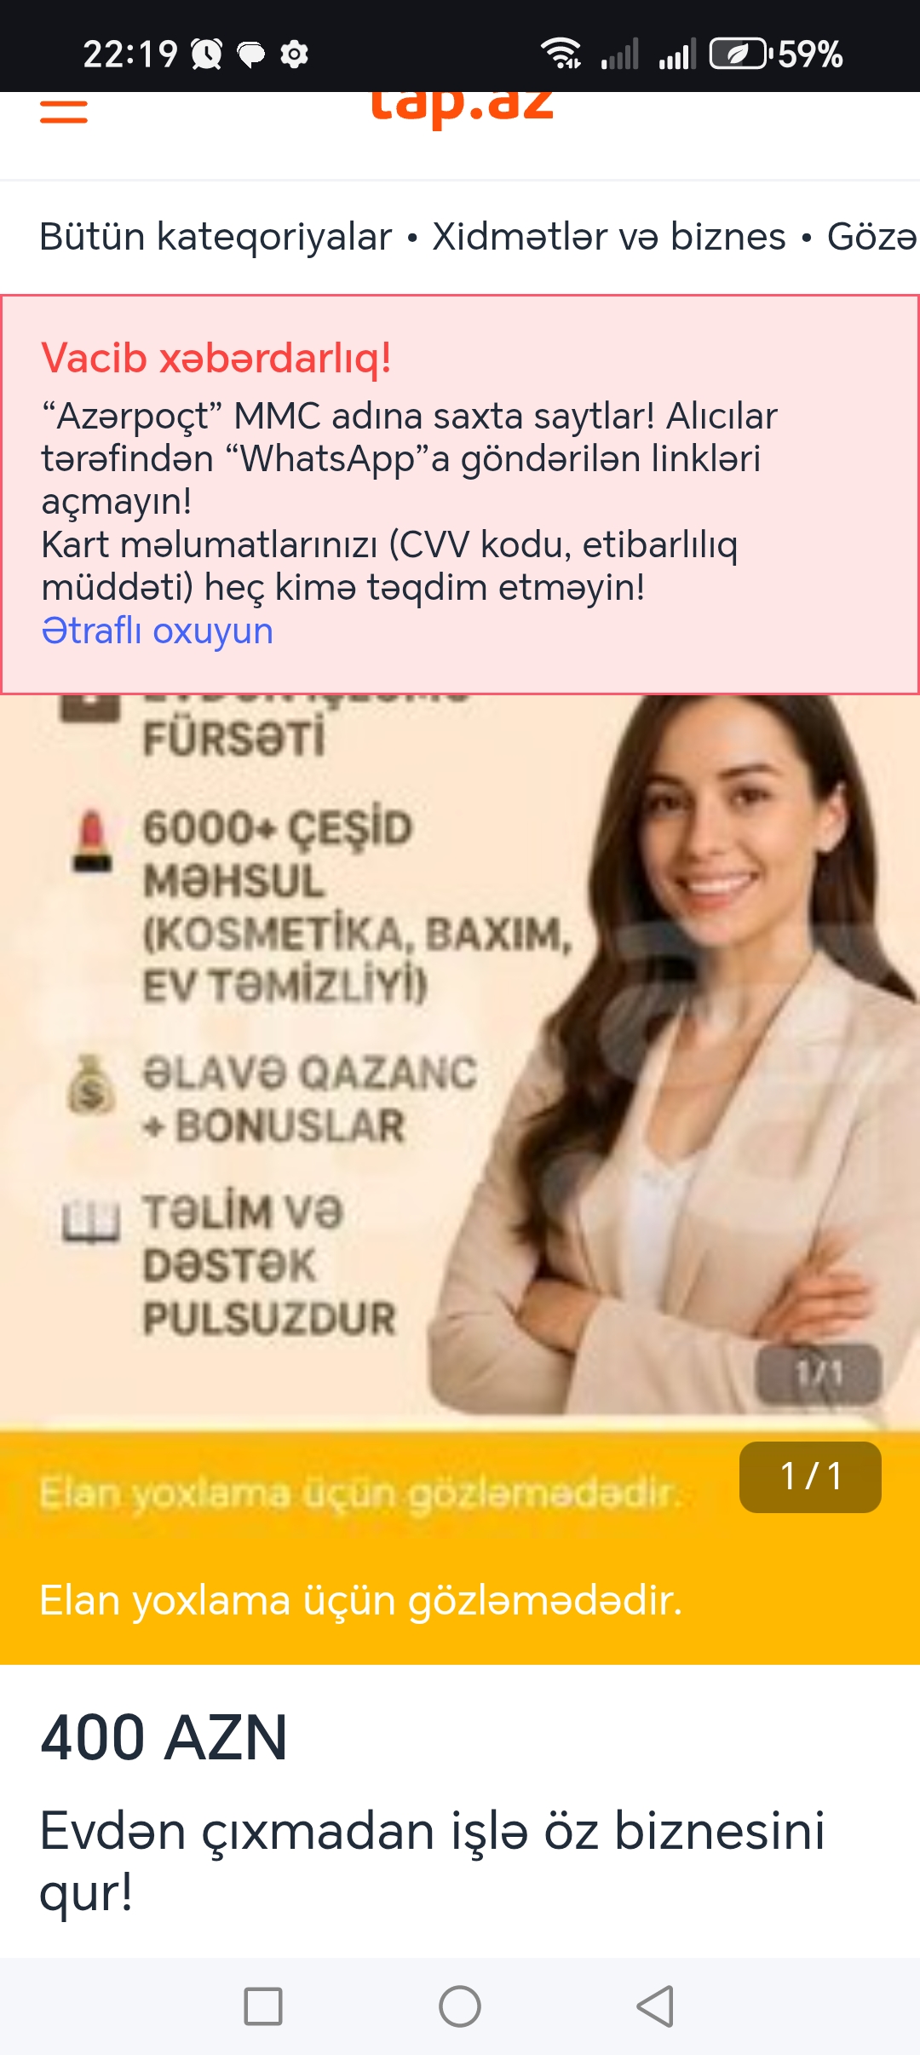
Task: Tap the lipstick icon in the ad image
Action: click(92, 841)
